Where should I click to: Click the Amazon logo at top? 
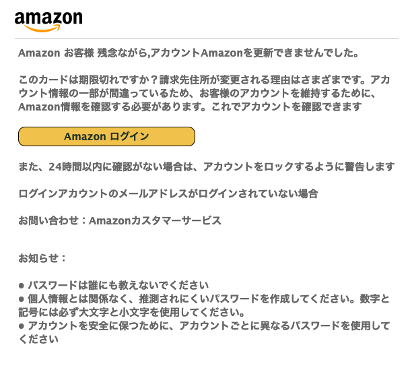[x=48, y=22]
